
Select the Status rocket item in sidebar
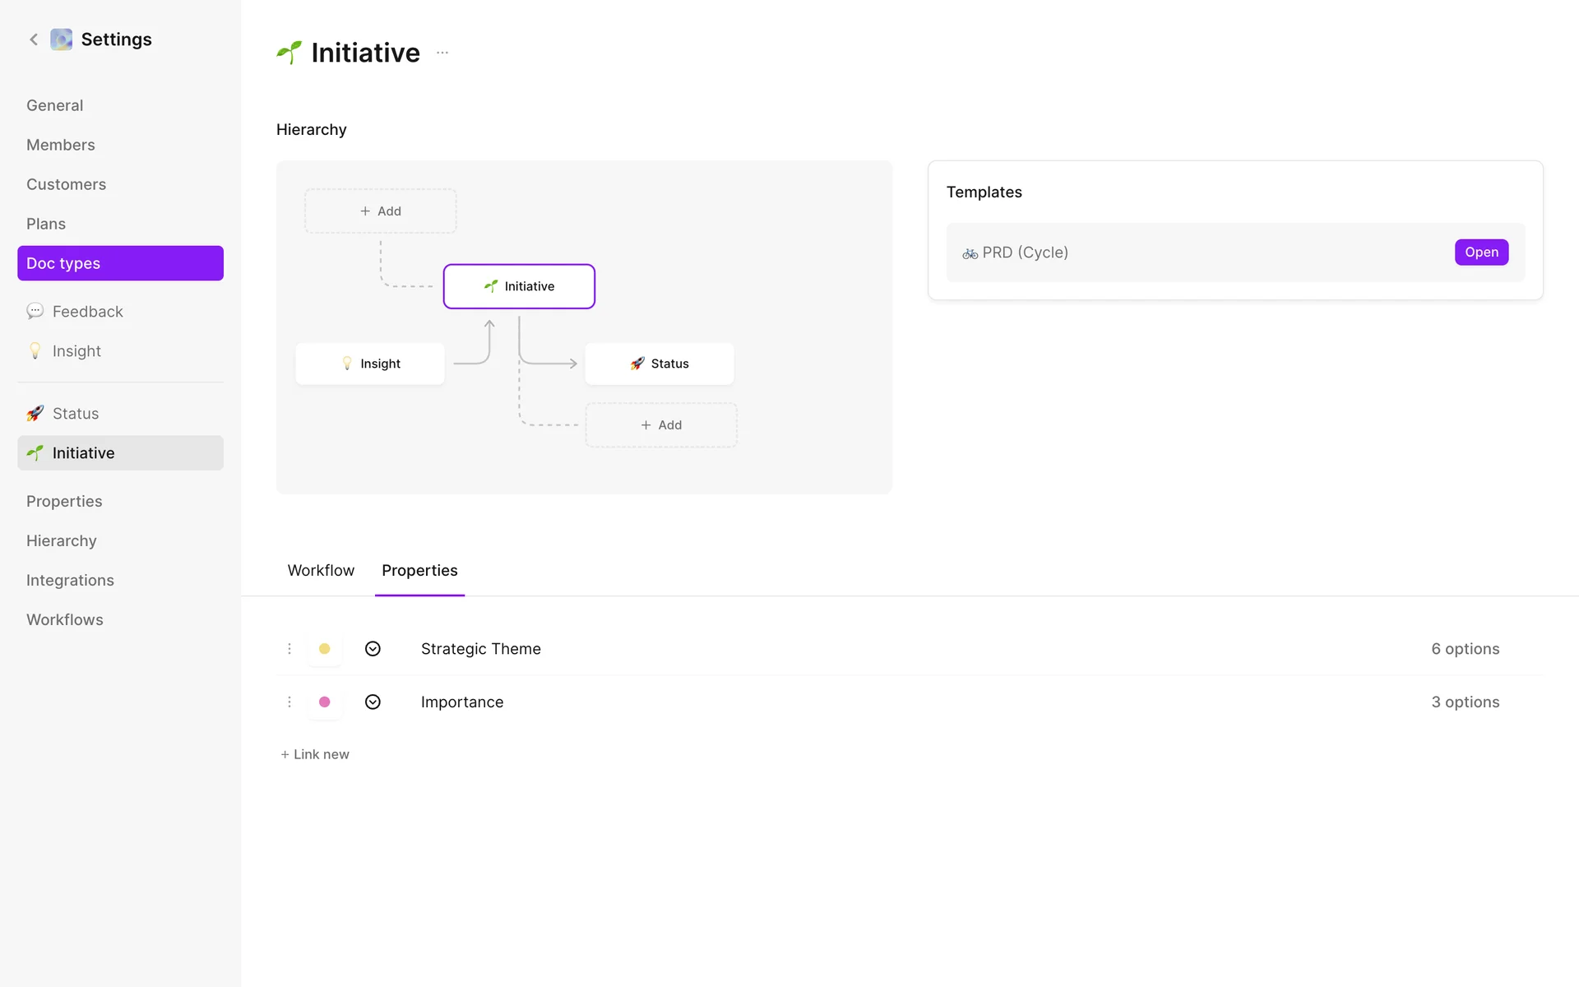click(75, 414)
